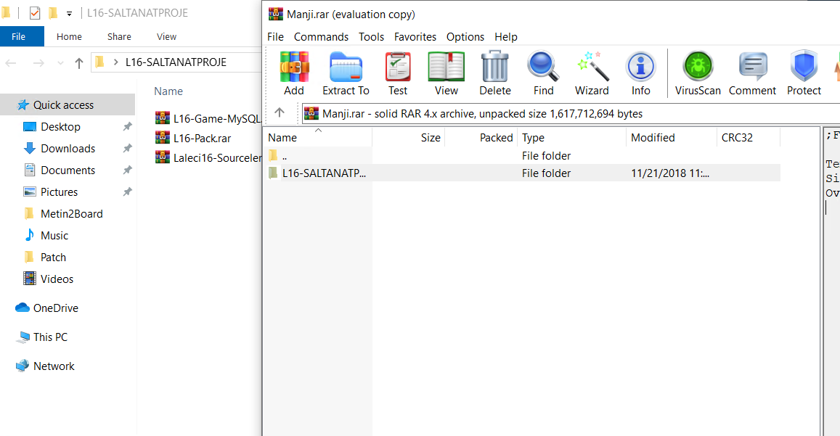Viewport: 840px width, 436px height.
Task: Open WinRAR Help menu
Action: click(506, 36)
